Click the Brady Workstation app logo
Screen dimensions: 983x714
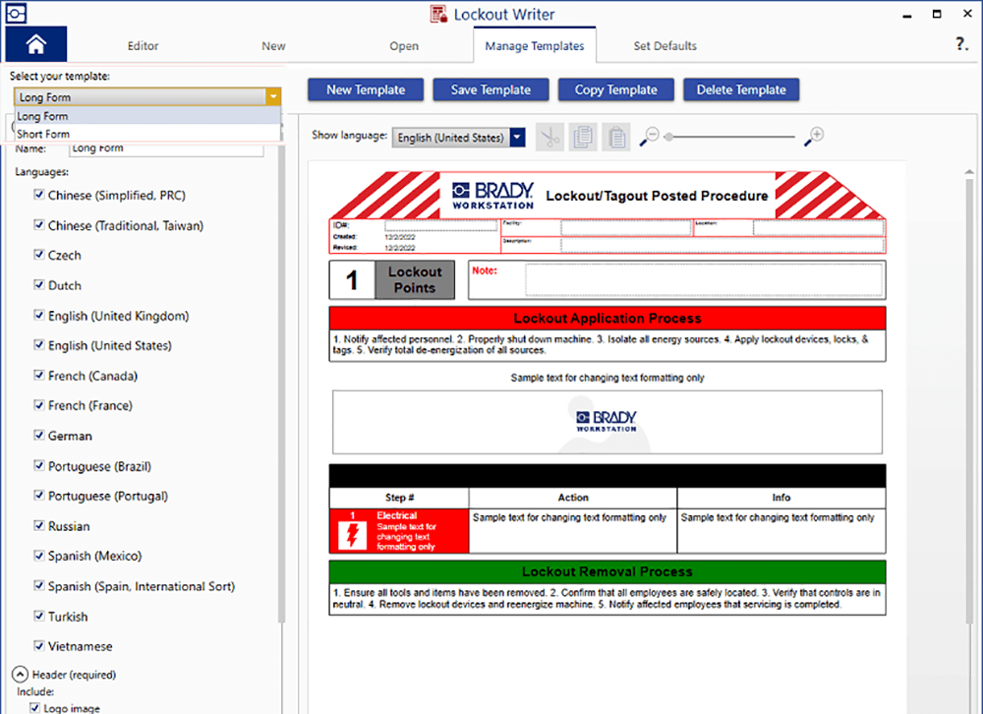coord(16,13)
